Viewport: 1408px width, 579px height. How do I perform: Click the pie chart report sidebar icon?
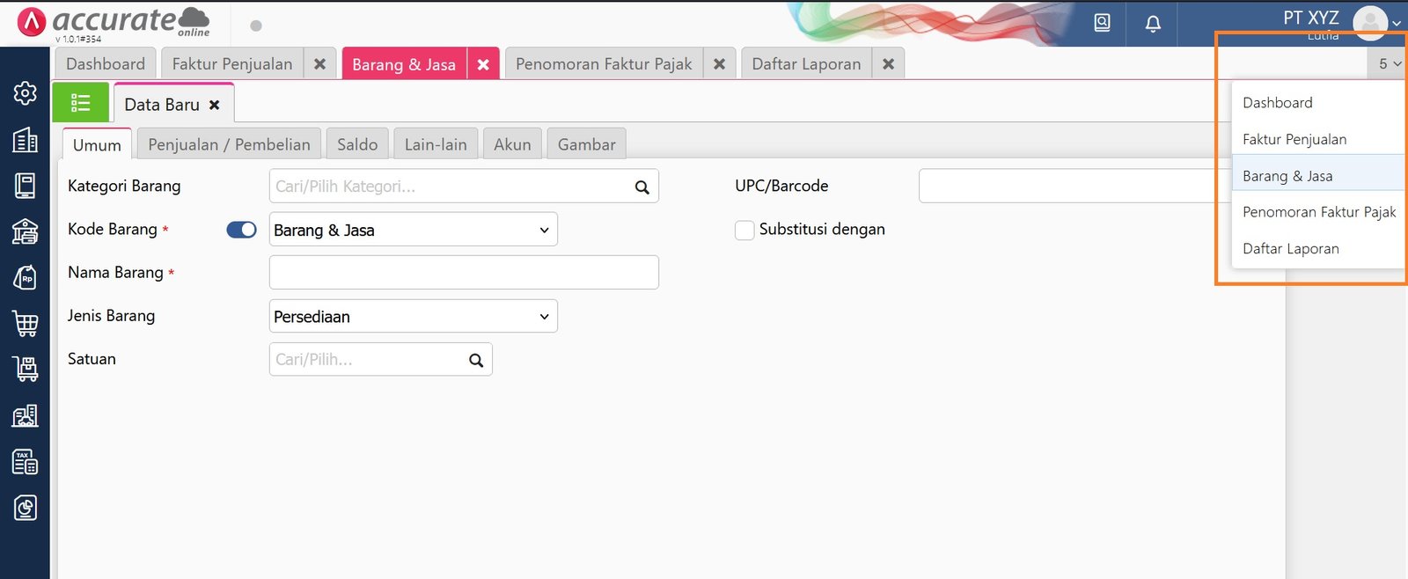pyautogui.click(x=25, y=508)
